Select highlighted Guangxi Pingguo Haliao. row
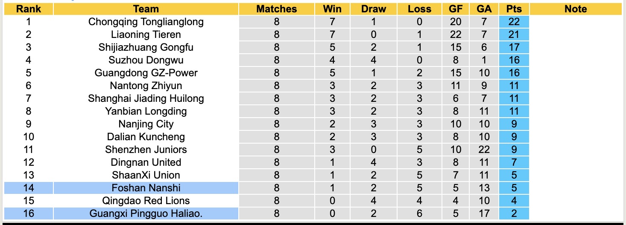626x225 pixels. (x=146, y=213)
